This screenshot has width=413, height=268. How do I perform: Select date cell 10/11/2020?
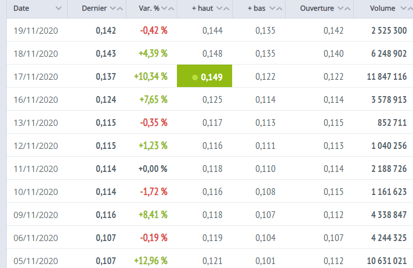36,192
